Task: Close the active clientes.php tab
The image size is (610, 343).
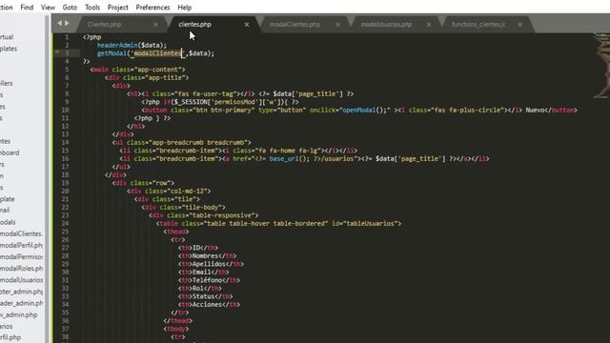Action: [247, 25]
